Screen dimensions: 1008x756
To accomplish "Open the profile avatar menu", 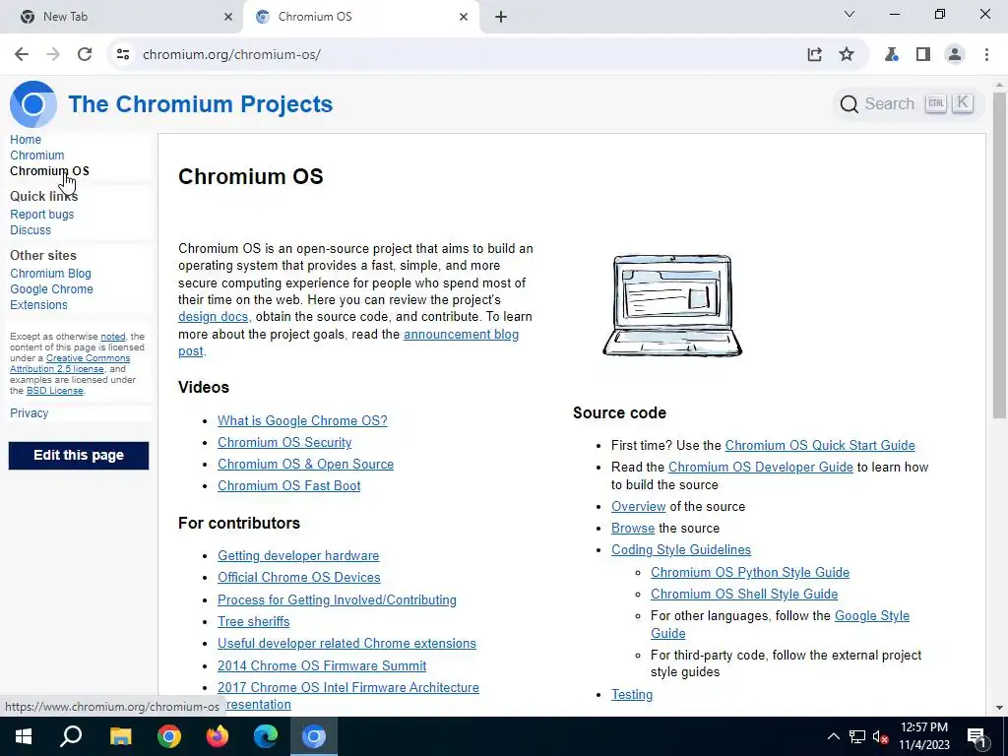I will click(x=955, y=55).
